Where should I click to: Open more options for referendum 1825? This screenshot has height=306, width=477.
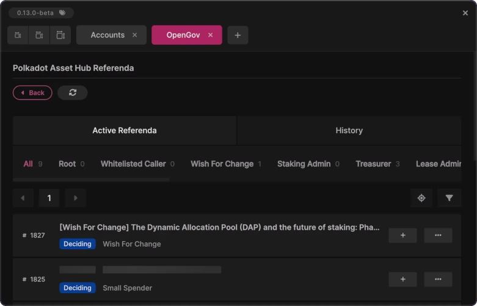[438, 279]
